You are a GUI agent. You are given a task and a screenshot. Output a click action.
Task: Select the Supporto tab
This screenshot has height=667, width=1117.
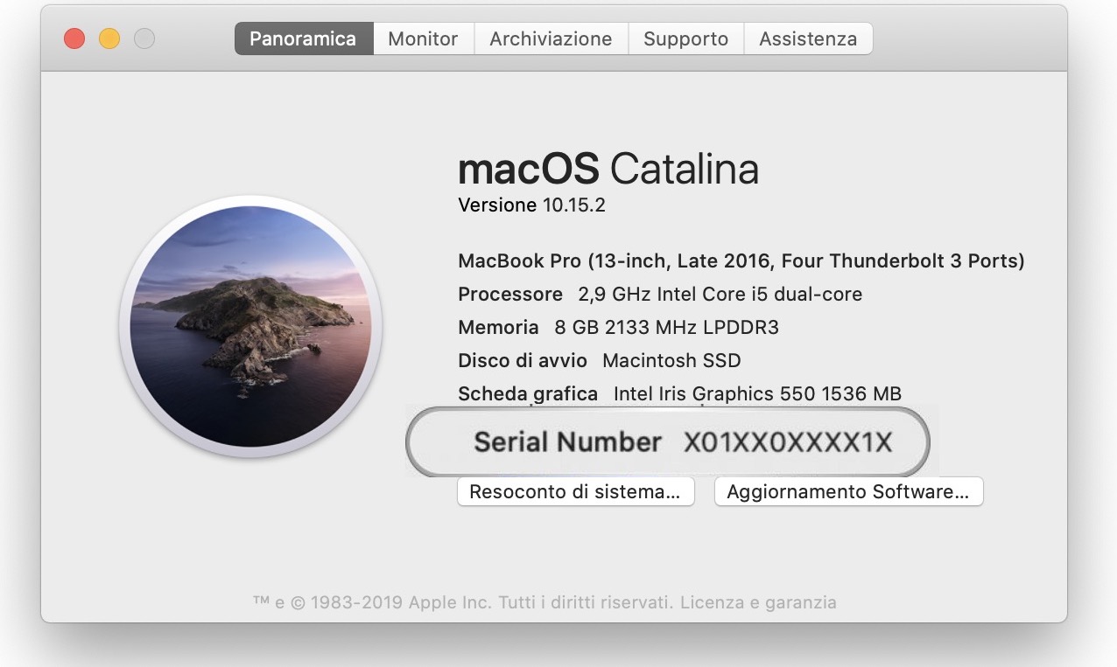tap(685, 38)
